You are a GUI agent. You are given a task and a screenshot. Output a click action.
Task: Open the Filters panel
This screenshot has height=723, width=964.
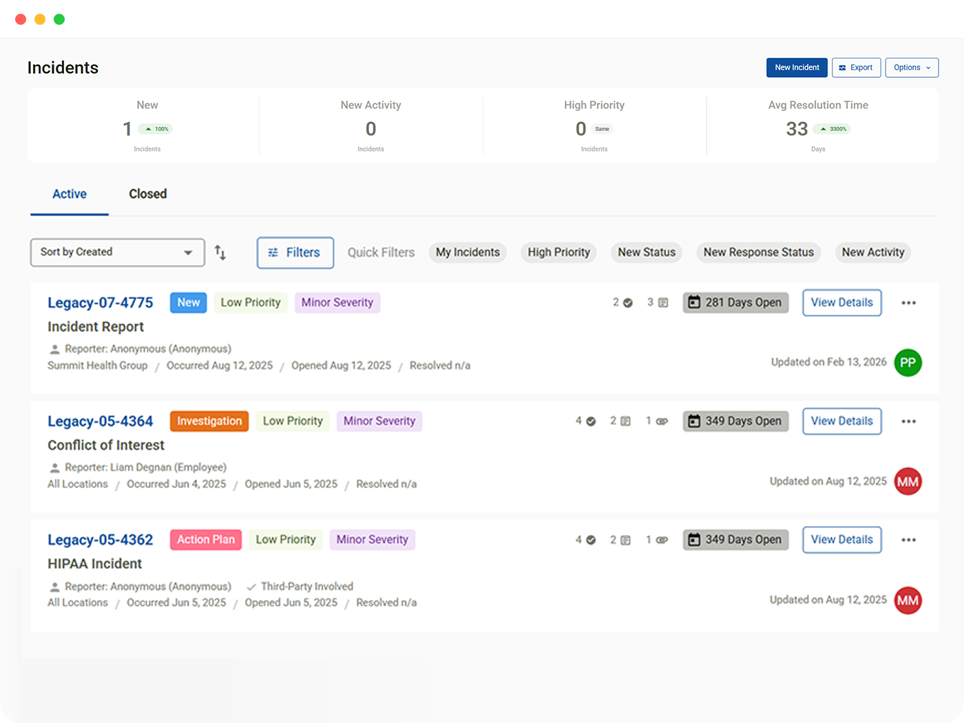[295, 253]
